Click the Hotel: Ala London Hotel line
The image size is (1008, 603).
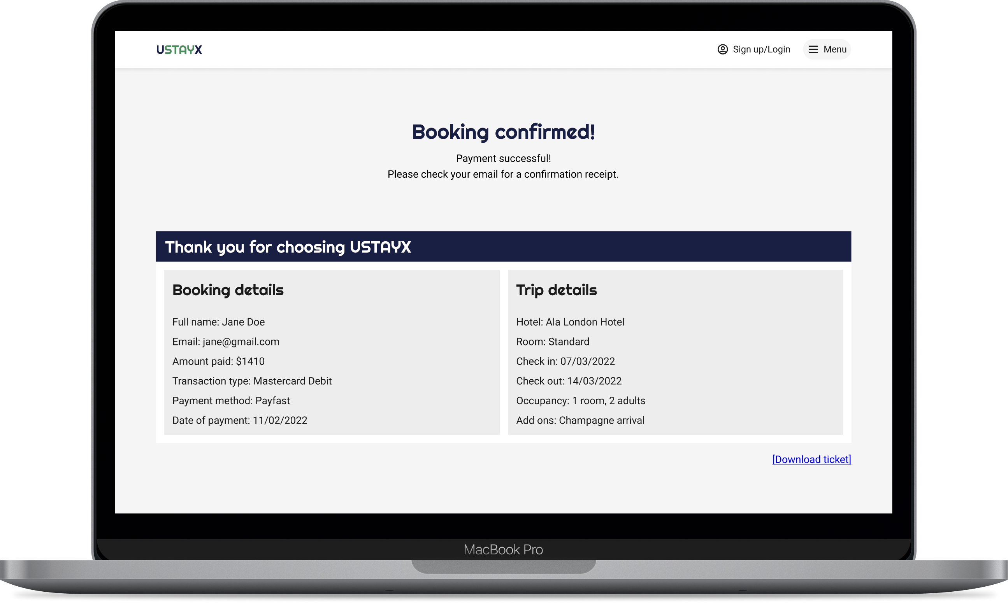[570, 322]
